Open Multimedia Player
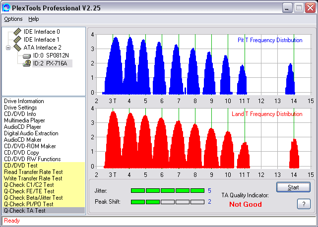The width and height of the screenshot is (318, 227). (x=24, y=120)
